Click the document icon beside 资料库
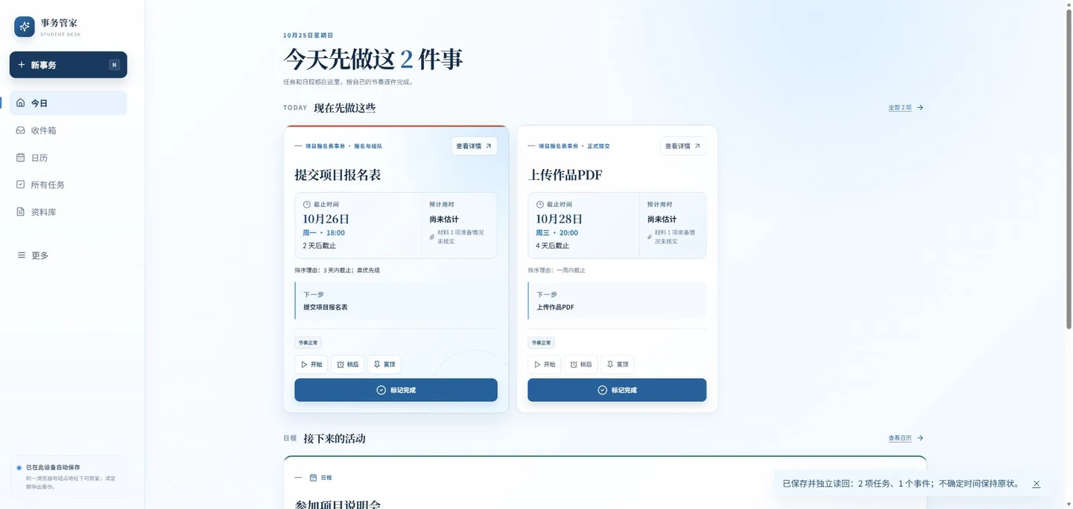This screenshot has width=1073, height=509. point(21,212)
